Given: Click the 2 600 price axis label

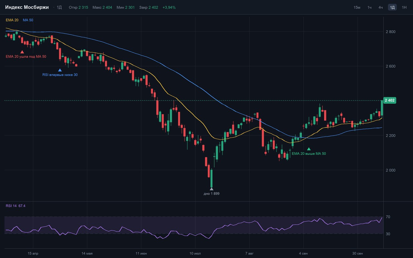Looking at the screenshot, I should [x=390, y=66].
